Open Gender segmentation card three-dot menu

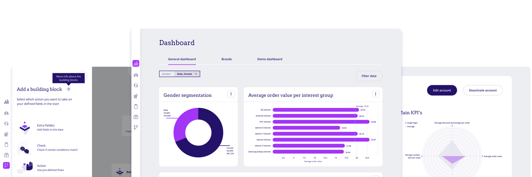[231, 94]
